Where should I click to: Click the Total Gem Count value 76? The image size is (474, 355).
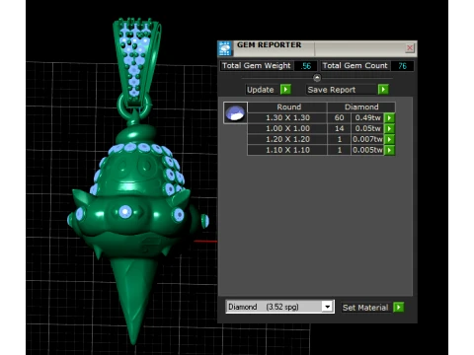[402, 66]
